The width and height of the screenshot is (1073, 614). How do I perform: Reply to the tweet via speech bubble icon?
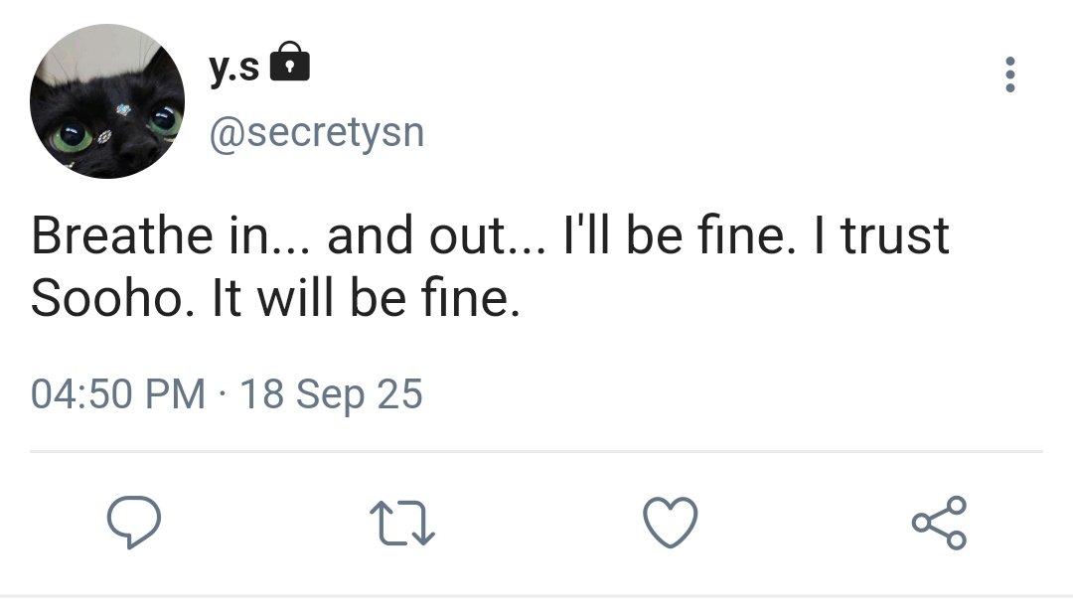tap(135, 522)
